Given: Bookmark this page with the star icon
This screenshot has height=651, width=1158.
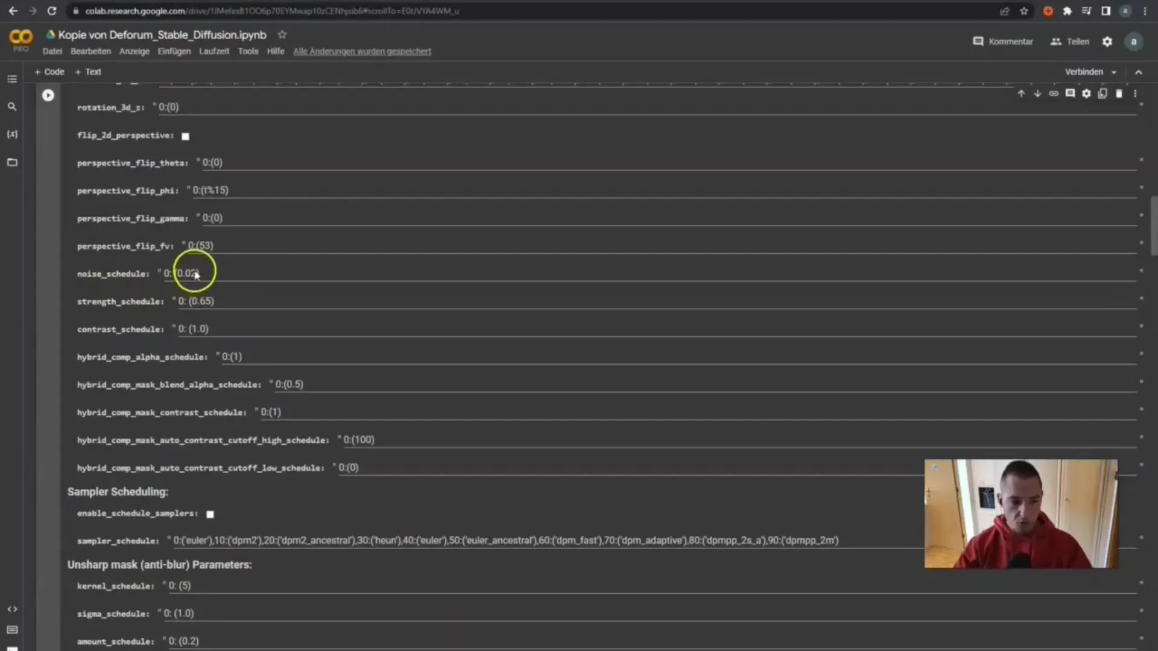Looking at the screenshot, I should (1024, 11).
